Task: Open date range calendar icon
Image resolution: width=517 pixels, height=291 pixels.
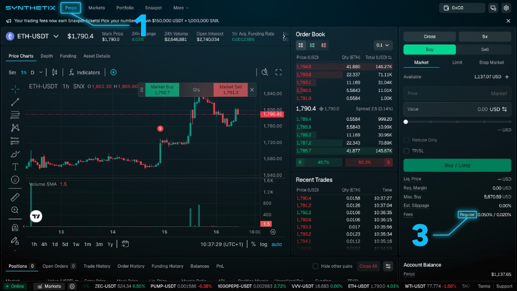Action: (125, 244)
